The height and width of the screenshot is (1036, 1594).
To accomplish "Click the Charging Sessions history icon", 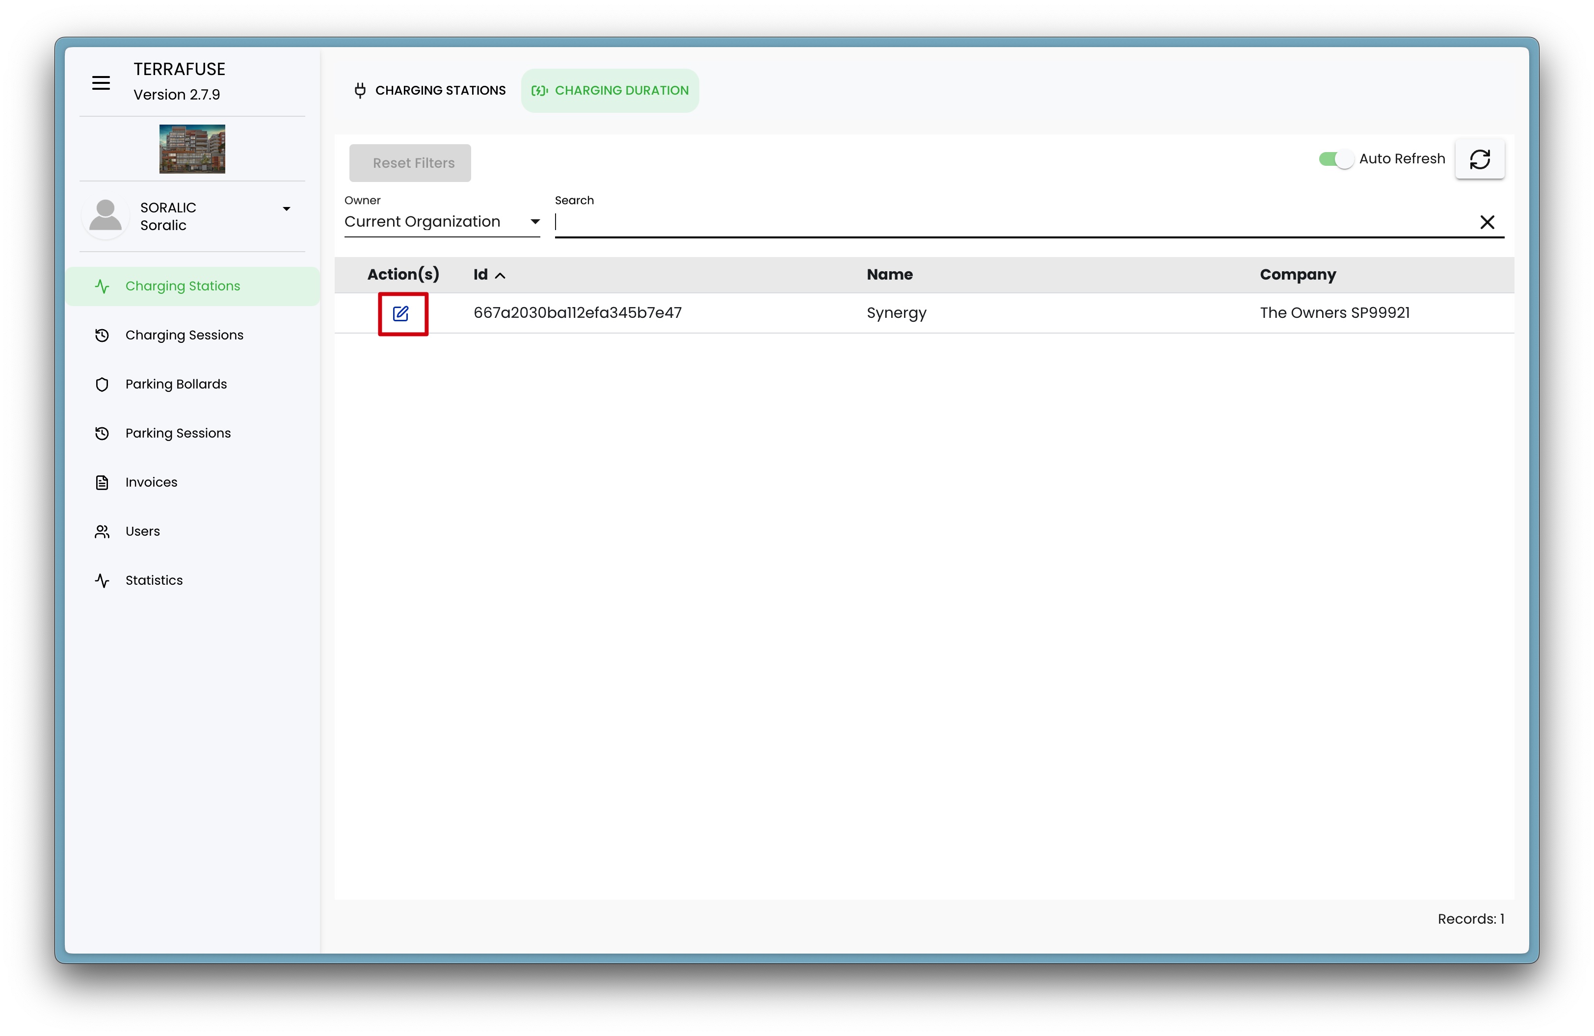I will 102,336.
